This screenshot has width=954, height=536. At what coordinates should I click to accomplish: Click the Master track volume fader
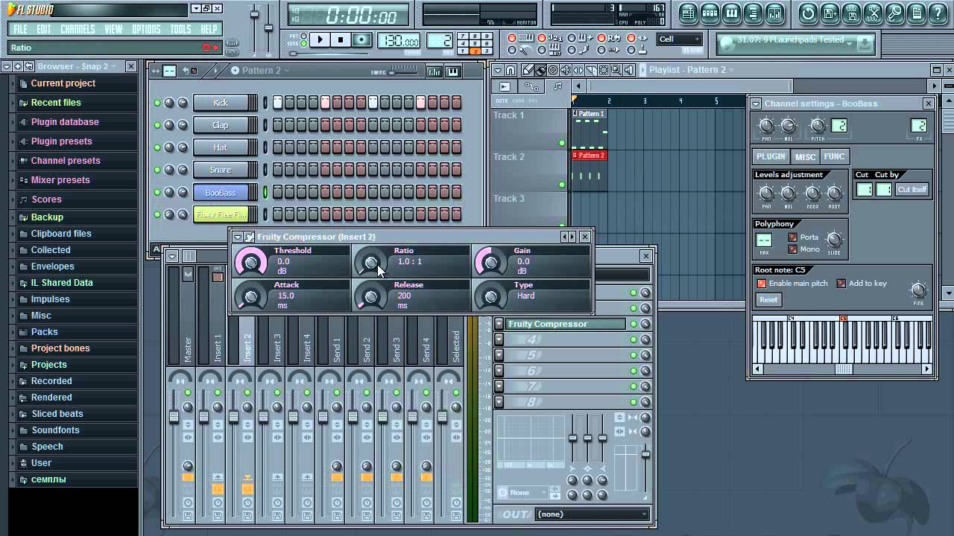174,418
